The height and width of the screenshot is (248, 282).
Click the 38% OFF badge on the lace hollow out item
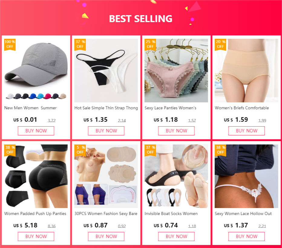coord(220,150)
